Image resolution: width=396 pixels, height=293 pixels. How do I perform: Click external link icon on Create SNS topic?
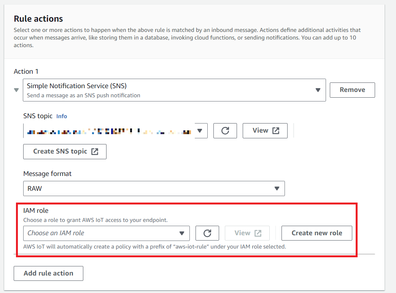coord(94,151)
